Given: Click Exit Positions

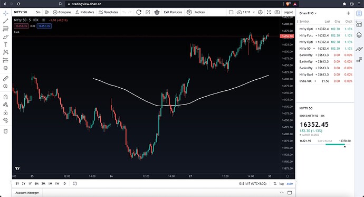Looking at the screenshot, I should click(x=173, y=12).
